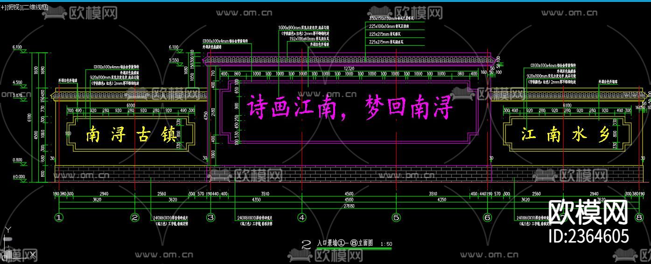Select the scale text 1:50

pos(386,244)
